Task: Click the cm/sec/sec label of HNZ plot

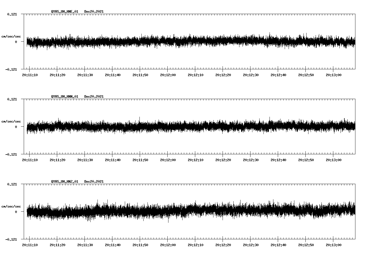Action: 11,206
